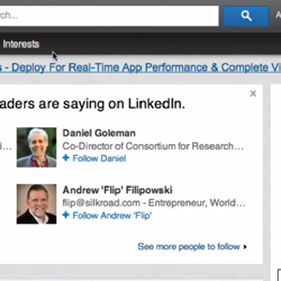This screenshot has width=281, height=281.
Task: Click the Andrew 'Flip' Filipowski name link
Action: click(118, 190)
